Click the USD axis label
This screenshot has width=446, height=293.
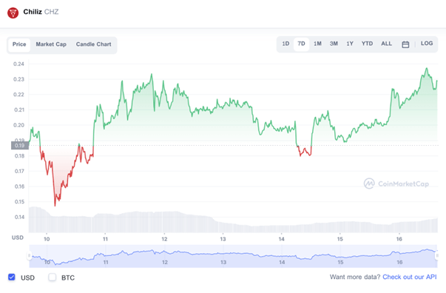point(17,238)
